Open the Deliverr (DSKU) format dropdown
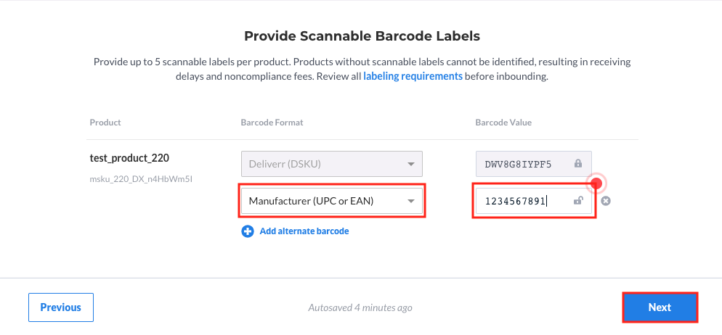 point(332,164)
